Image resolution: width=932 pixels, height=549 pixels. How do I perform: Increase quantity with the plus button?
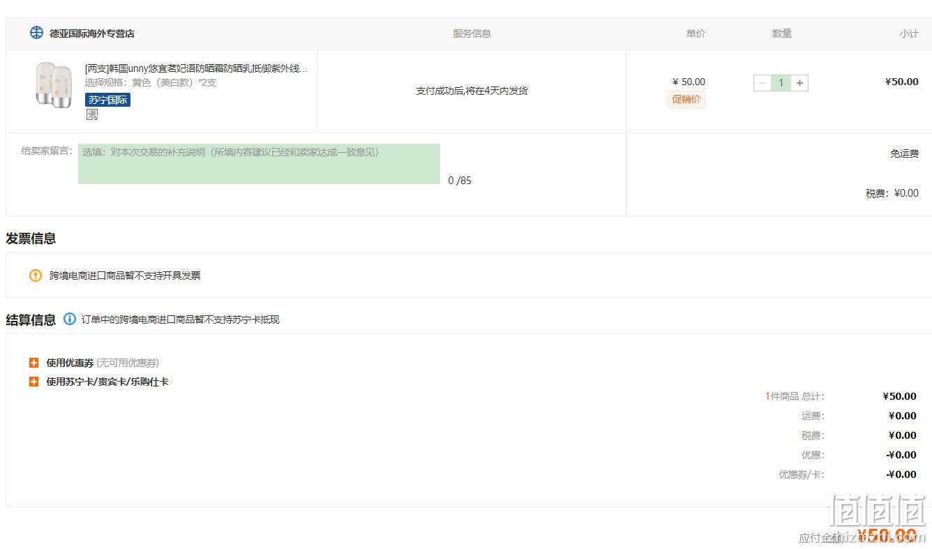pos(799,83)
